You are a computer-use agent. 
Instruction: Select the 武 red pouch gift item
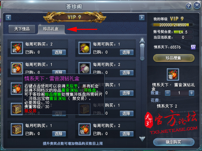[17, 48]
